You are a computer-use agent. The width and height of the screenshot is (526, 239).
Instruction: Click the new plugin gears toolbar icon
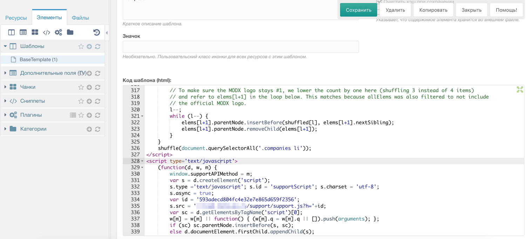pos(58,32)
